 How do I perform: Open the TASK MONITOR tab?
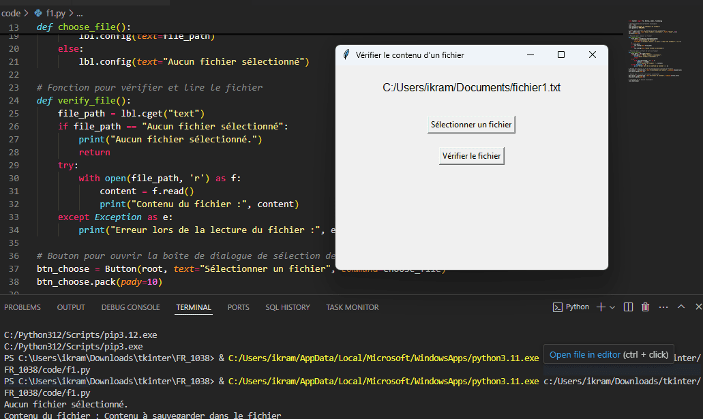pyautogui.click(x=353, y=307)
